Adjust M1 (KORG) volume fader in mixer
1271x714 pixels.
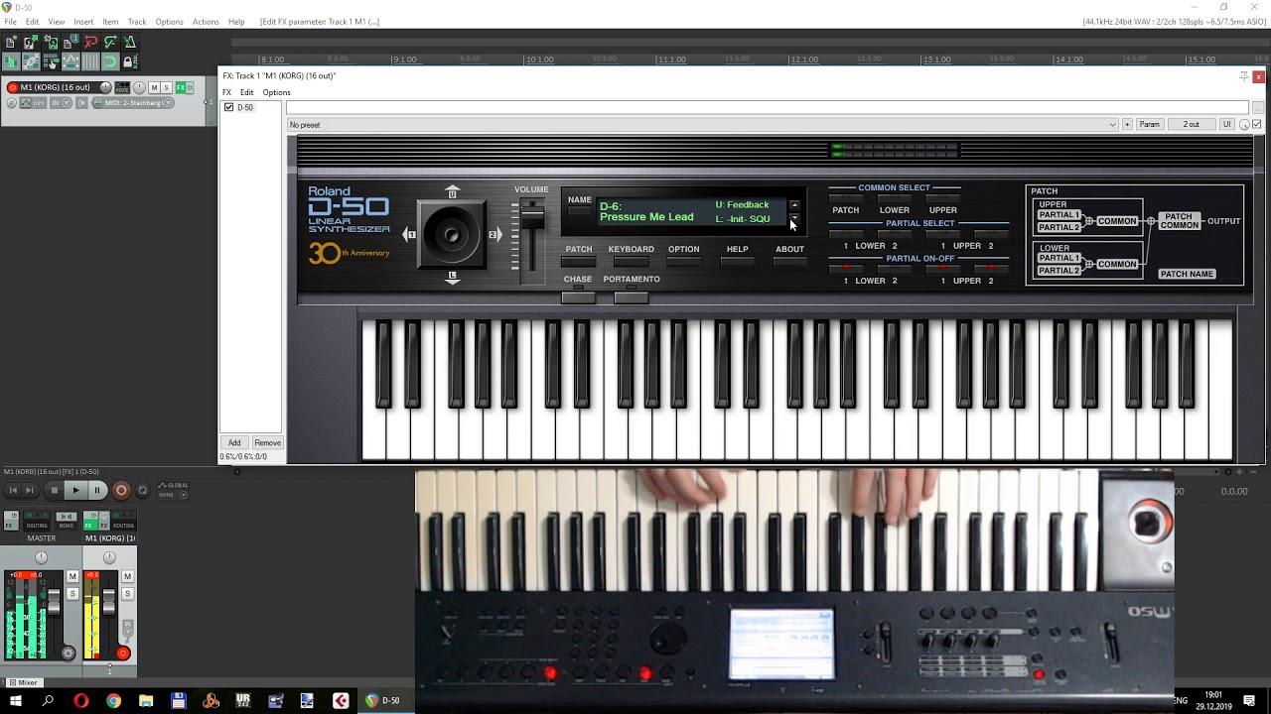pos(109,601)
